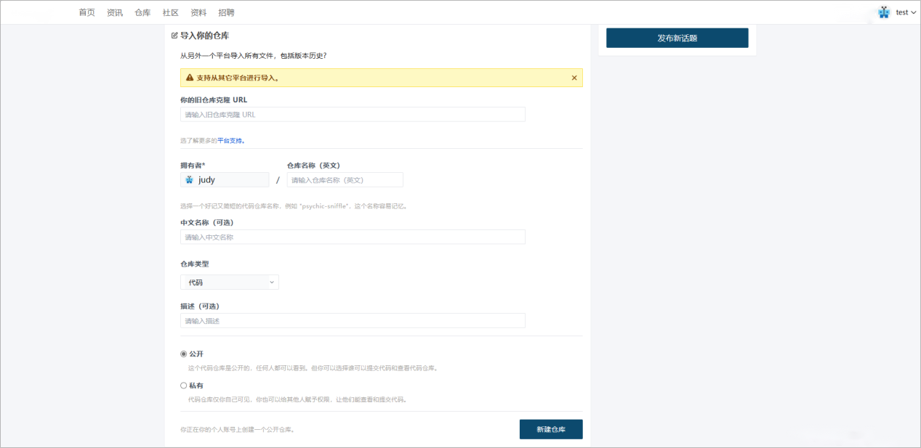The image size is (921, 448).
Task: Switch to the 仓库 navigation item
Action: [x=142, y=12]
